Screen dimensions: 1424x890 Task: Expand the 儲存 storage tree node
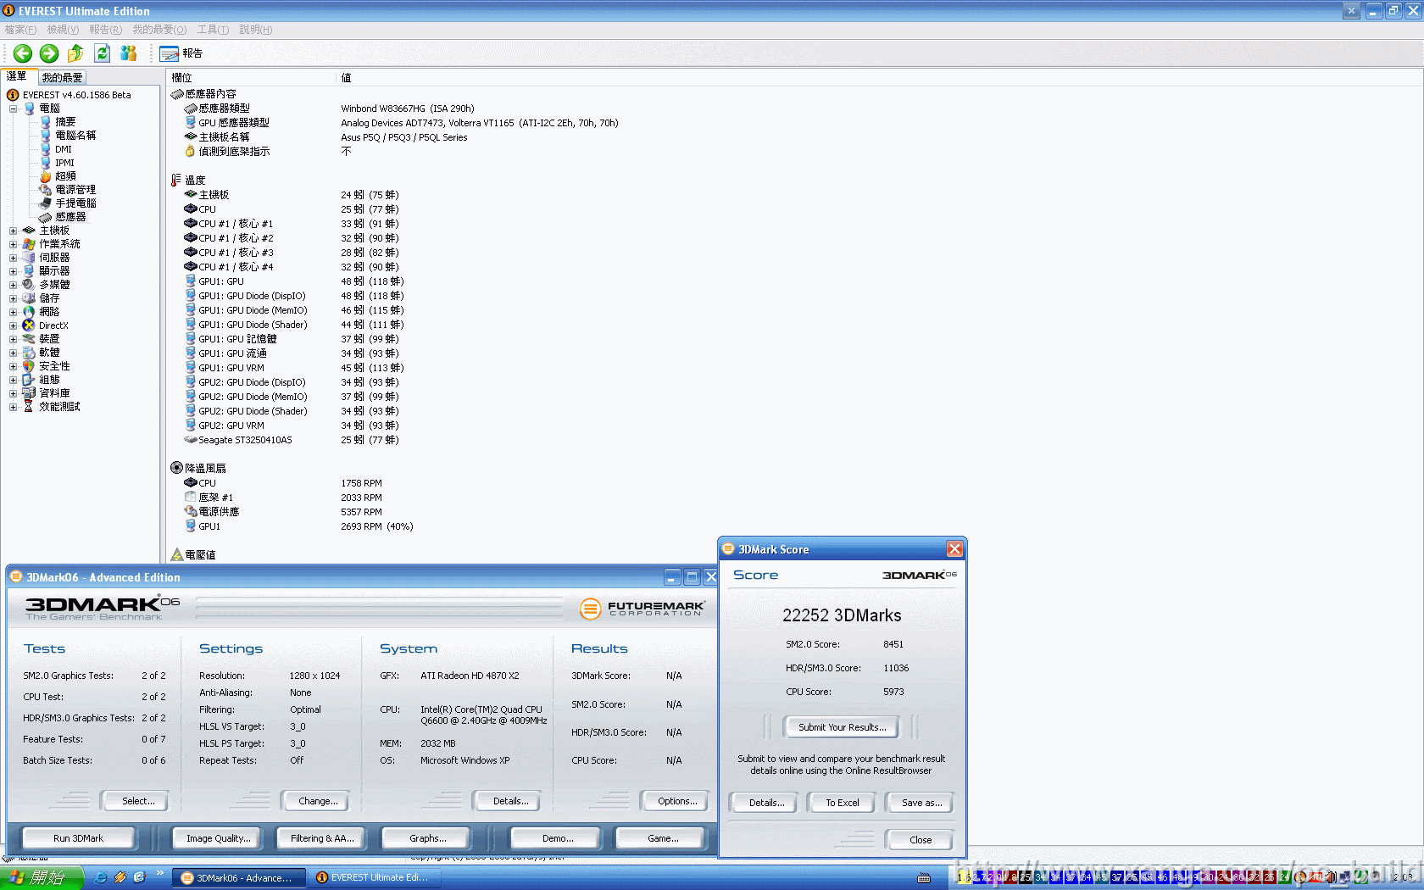13,298
